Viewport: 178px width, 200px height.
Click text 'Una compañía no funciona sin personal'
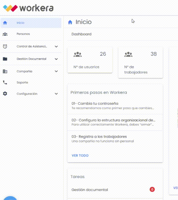pyautogui.click(x=103, y=141)
